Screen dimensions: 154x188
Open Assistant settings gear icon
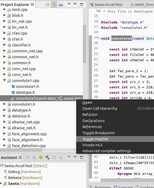pyautogui.click(x=41, y=157)
